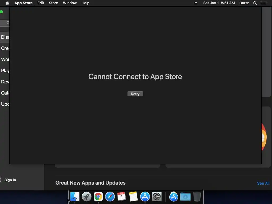Screen dimensions: 272x204
Task: Select the Develop sidebar item
Action: [5, 82]
